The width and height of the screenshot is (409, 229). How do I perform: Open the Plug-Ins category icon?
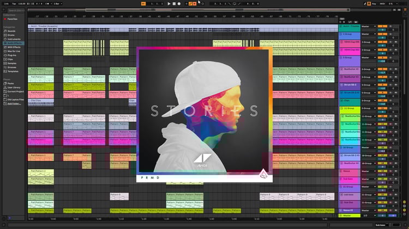pyautogui.click(x=5, y=55)
